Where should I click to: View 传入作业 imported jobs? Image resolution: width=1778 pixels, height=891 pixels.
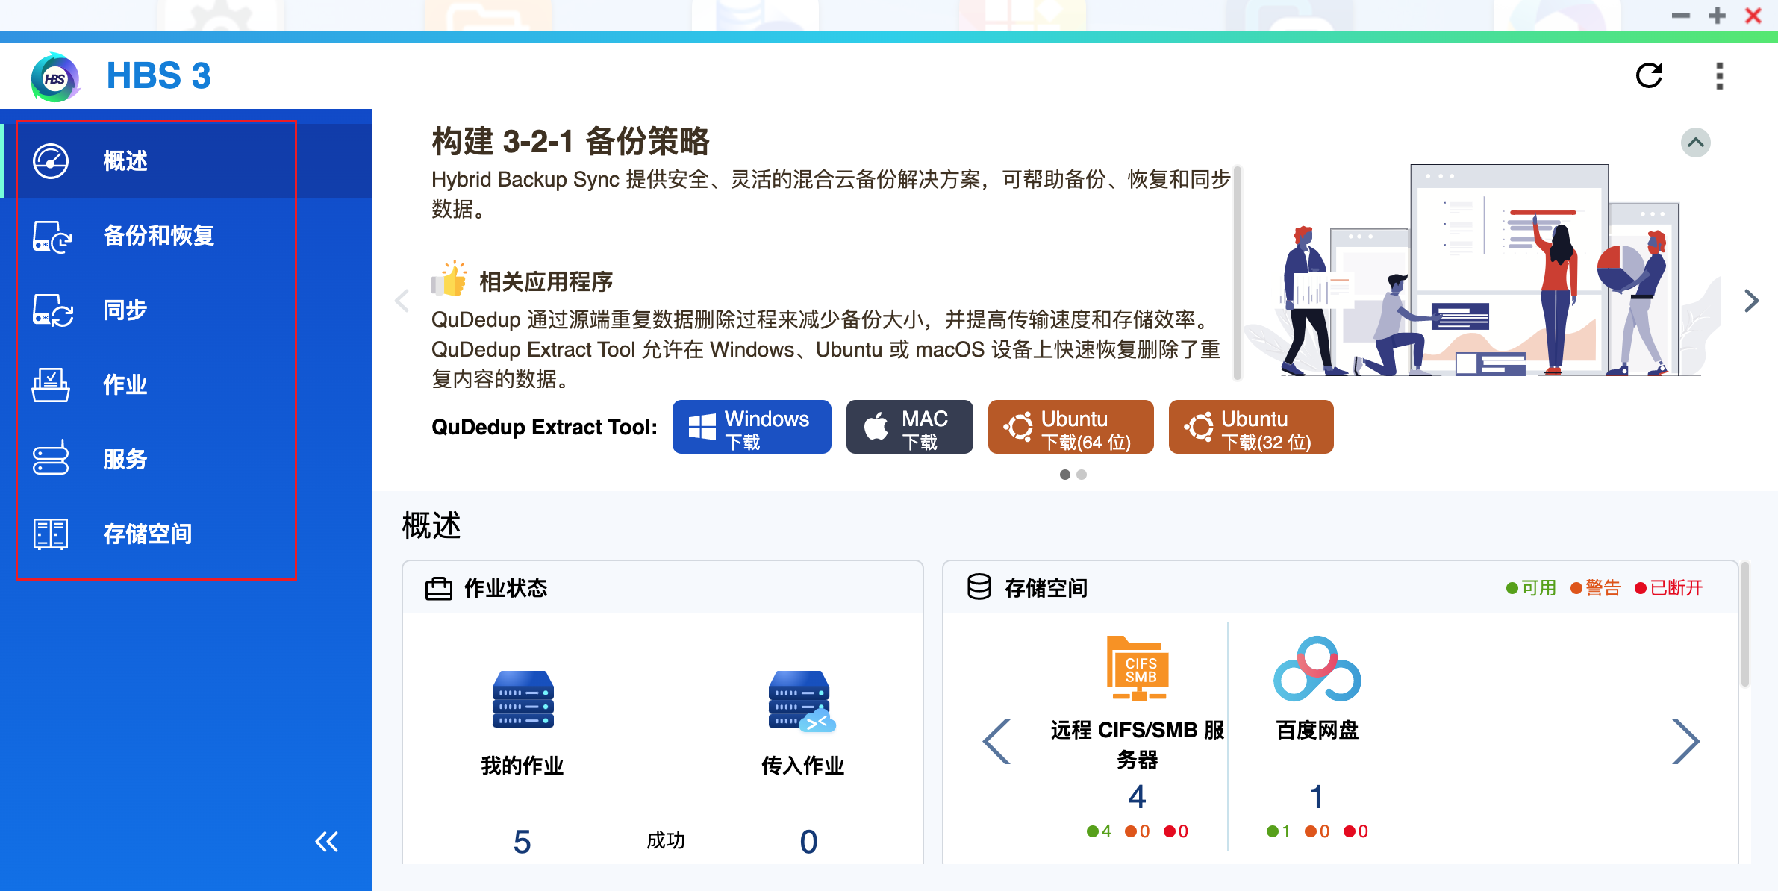(x=802, y=764)
